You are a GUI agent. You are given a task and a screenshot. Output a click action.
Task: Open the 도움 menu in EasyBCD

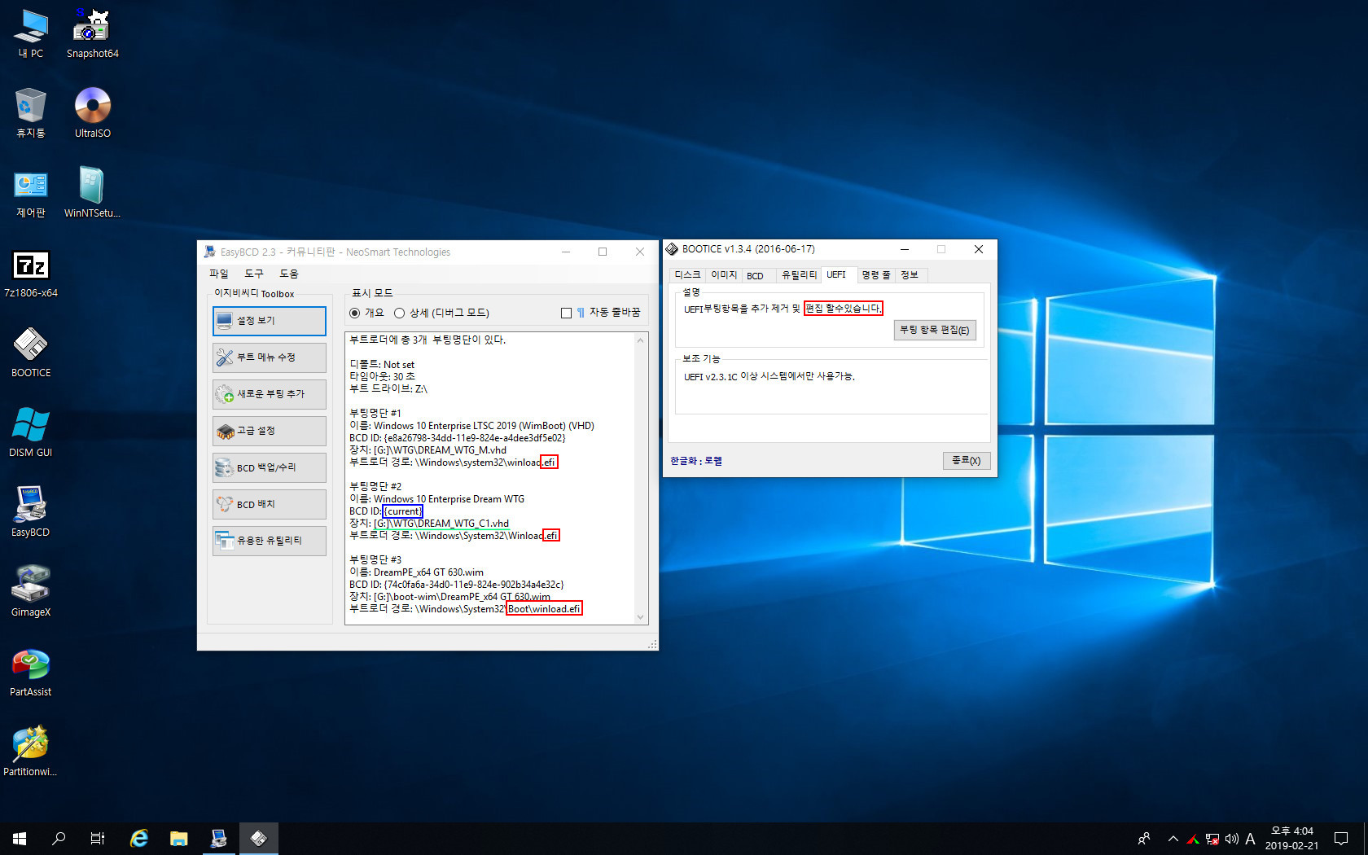(x=289, y=274)
